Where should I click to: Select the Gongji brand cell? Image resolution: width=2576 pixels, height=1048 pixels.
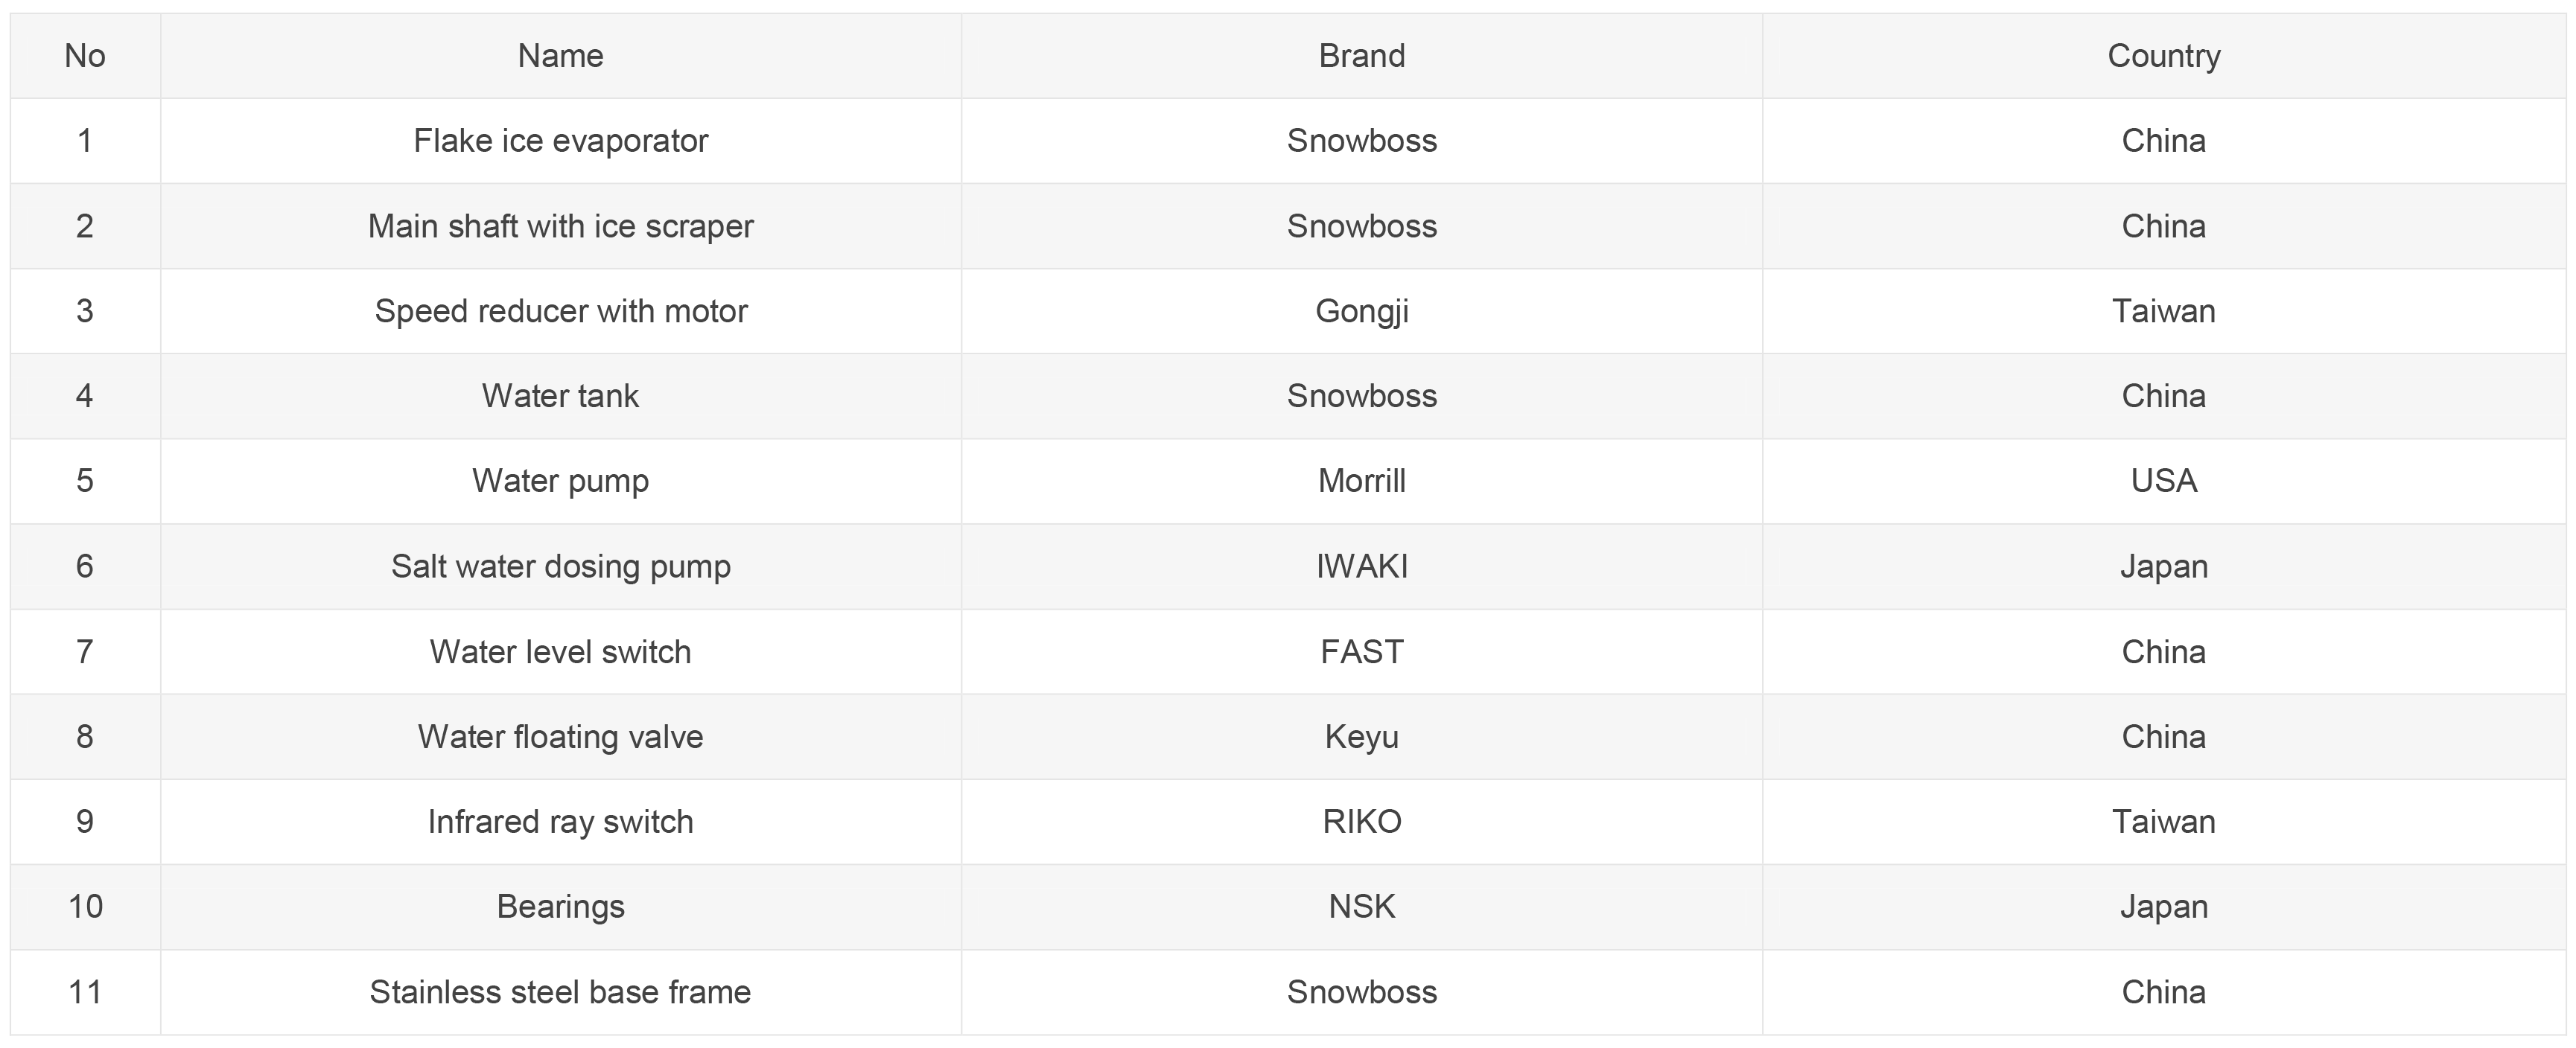(1362, 310)
